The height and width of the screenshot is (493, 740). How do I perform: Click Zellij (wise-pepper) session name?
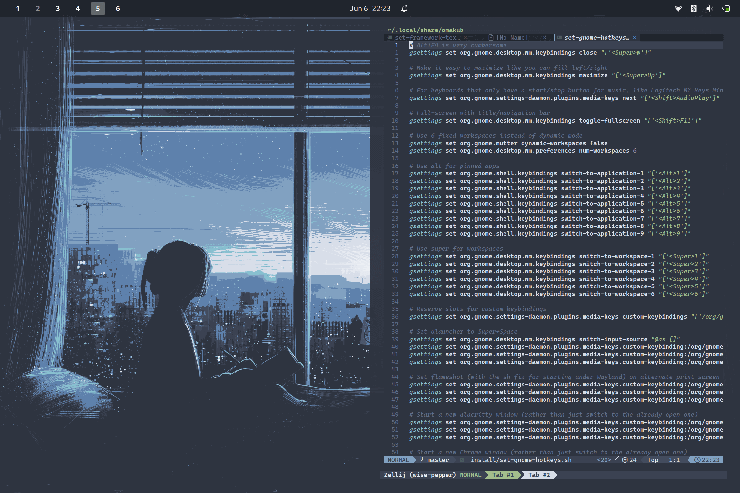pyautogui.click(x=420, y=475)
